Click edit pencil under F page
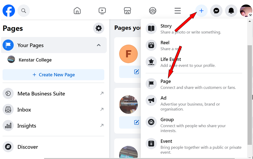The height and width of the screenshot is (159, 253). (x=137, y=72)
